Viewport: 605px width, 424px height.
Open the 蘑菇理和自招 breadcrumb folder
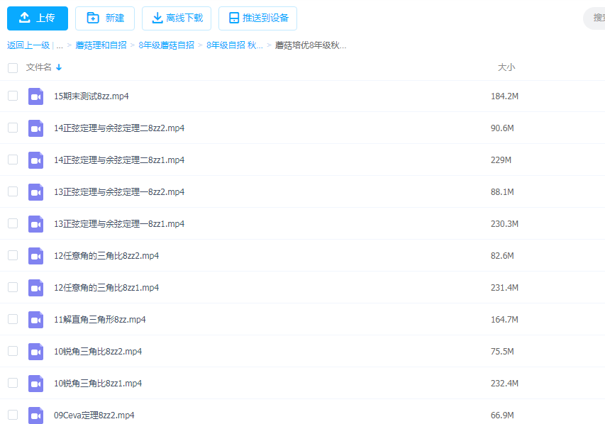101,45
